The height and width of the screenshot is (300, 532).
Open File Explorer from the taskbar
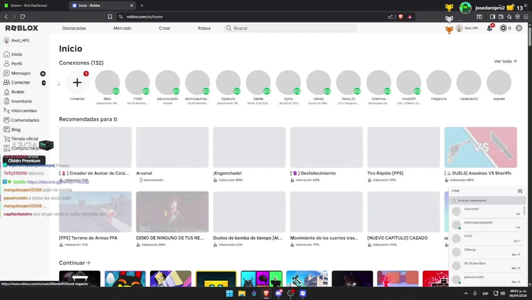pos(241,293)
